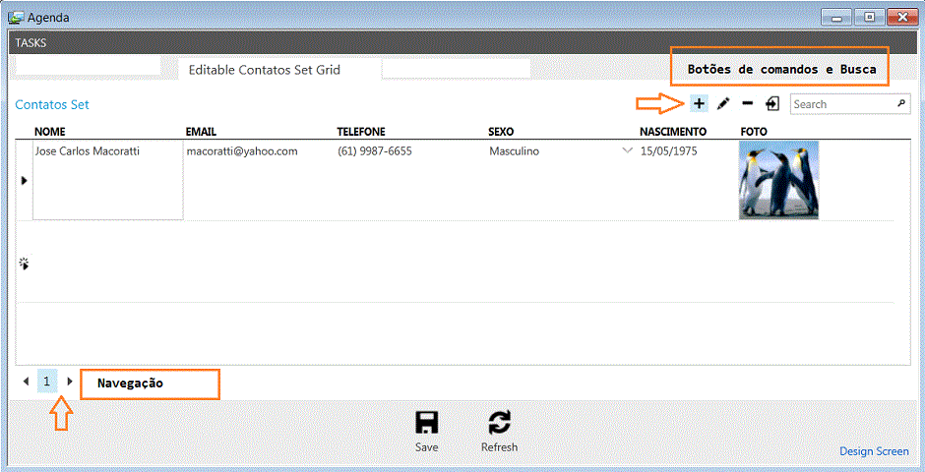Viewport: 925px width, 472px height.
Task: Sort by NASCIMENTO column header
Action: point(673,132)
